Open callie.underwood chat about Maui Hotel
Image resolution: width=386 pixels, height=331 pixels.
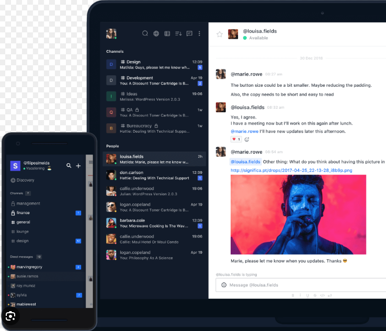(154, 239)
